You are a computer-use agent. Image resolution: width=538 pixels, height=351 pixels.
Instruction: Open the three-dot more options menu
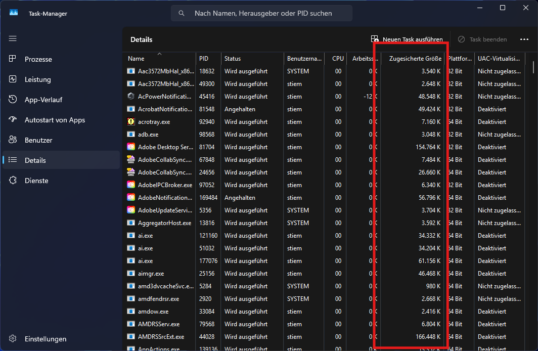pyautogui.click(x=524, y=39)
